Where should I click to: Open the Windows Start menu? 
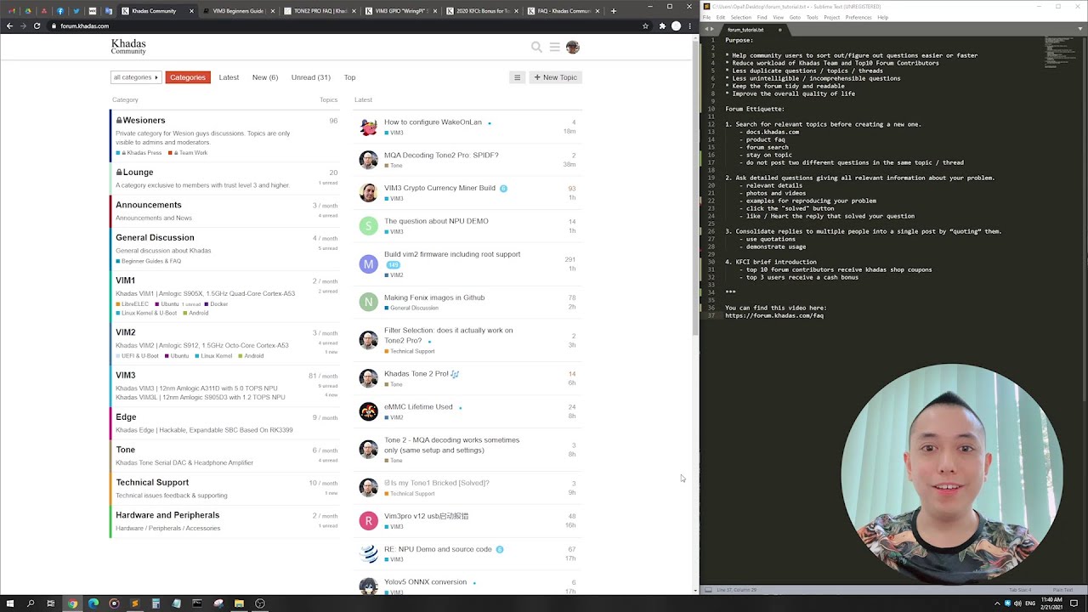pyautogui.click(x=9, y=603)
